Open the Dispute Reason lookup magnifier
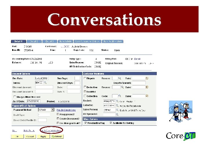The width and height of the screenshot is (209, 156). tap(120, 78)
